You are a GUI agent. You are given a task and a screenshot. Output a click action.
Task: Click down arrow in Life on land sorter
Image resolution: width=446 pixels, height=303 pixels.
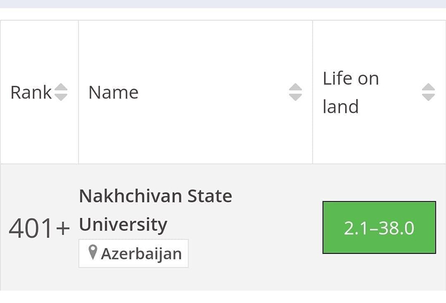(428, 97)
